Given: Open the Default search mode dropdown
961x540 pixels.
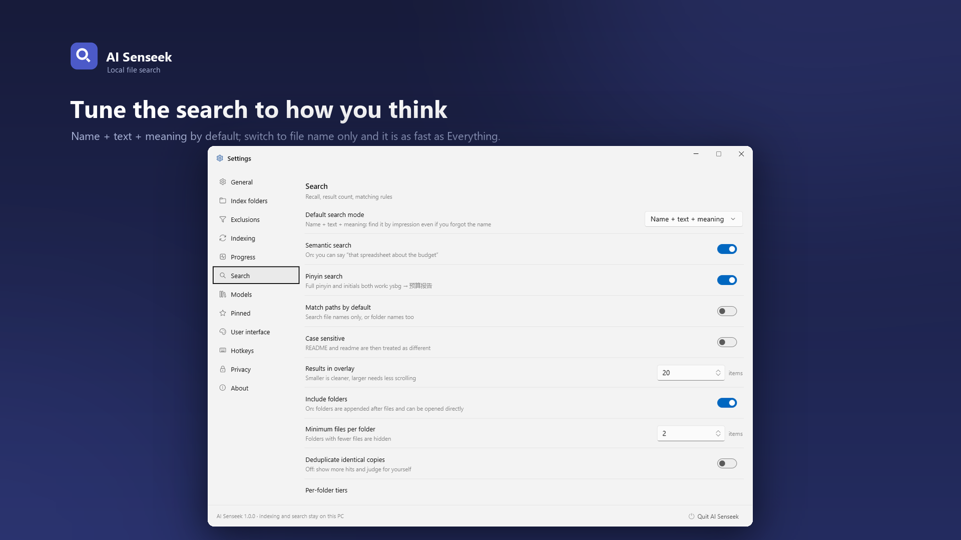Looking at the screenshot, I should (x=693, y=219).
